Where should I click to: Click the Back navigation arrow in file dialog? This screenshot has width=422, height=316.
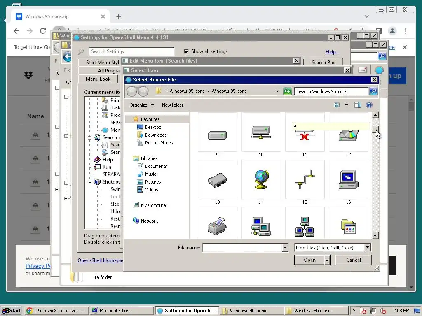pos(131,91)
